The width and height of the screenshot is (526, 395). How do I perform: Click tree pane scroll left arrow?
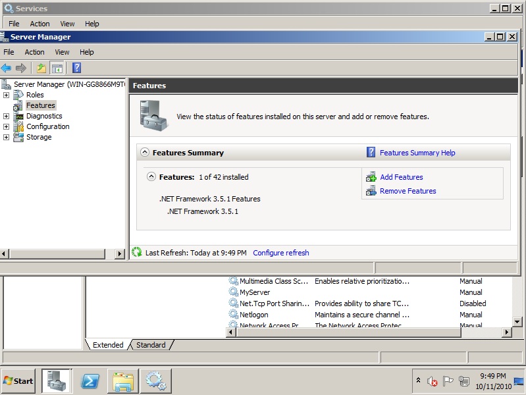point(5,253)
